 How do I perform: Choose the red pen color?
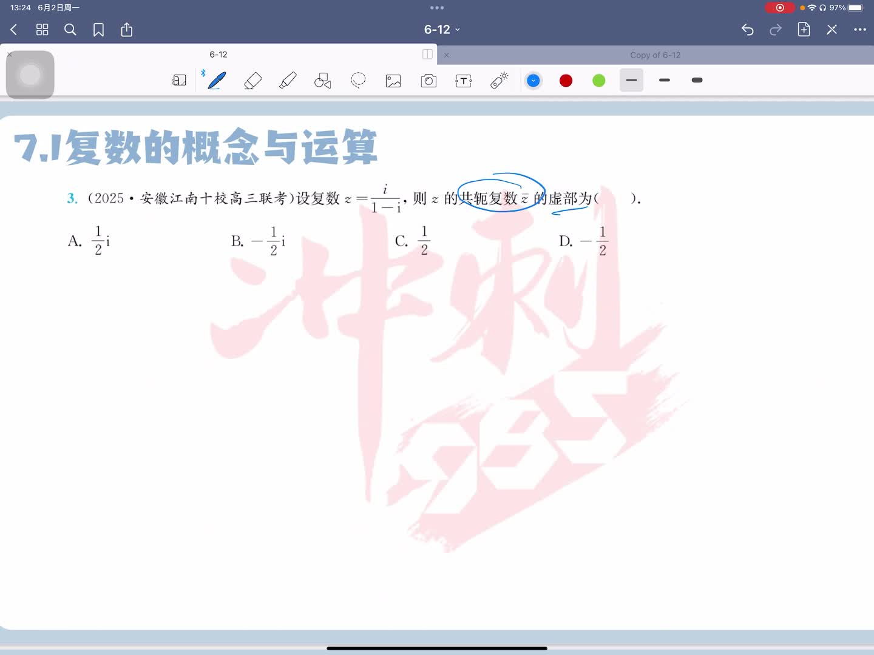coord(566,80)
